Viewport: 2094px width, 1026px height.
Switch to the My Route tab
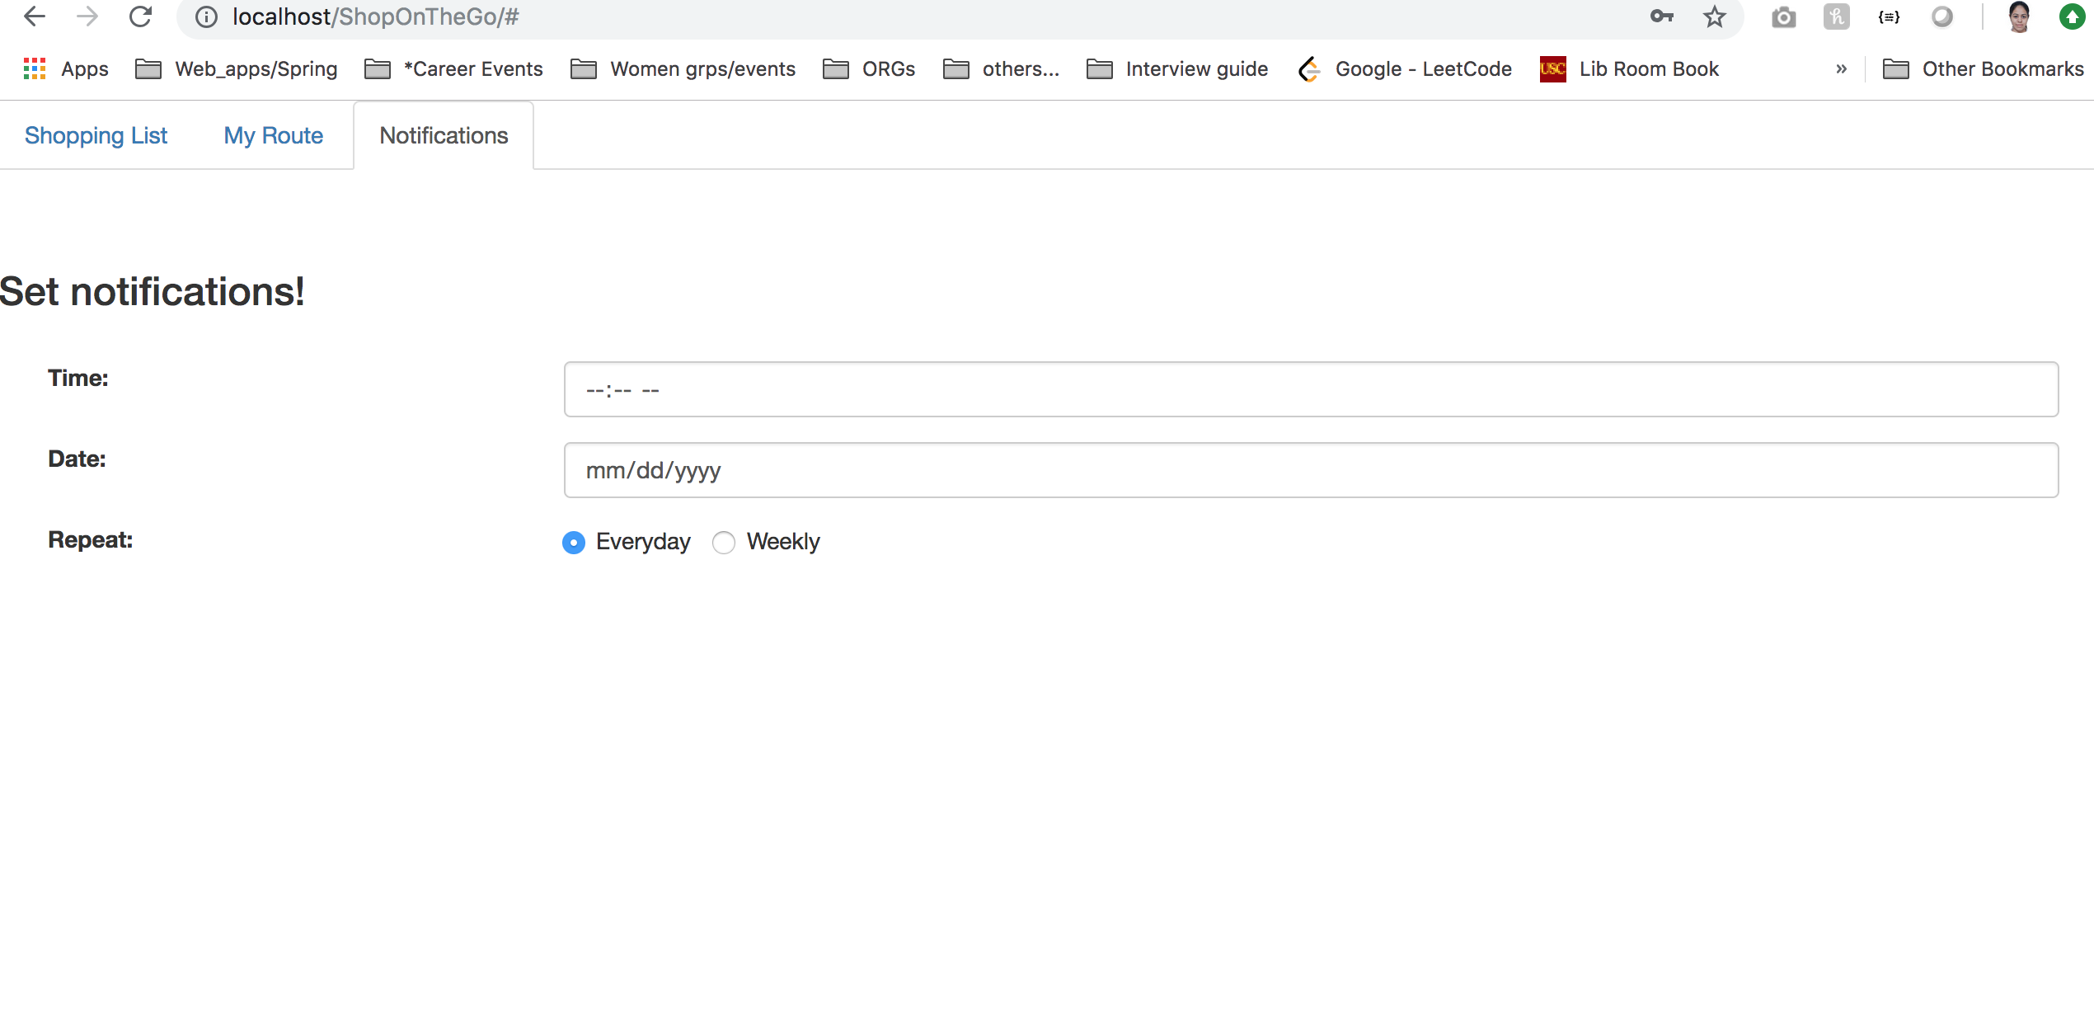273,136
